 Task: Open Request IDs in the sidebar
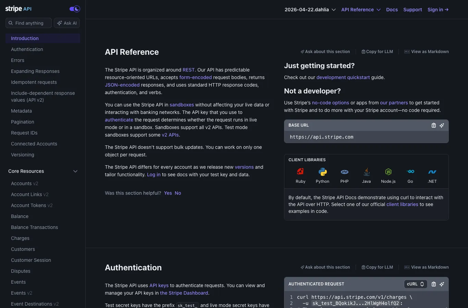(24, 133)
